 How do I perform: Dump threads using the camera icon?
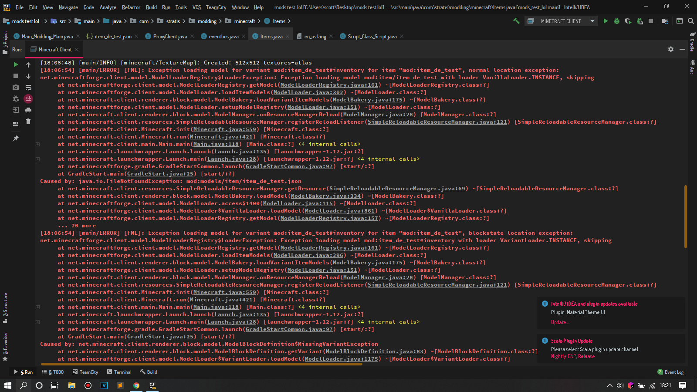tap(16, 88)
